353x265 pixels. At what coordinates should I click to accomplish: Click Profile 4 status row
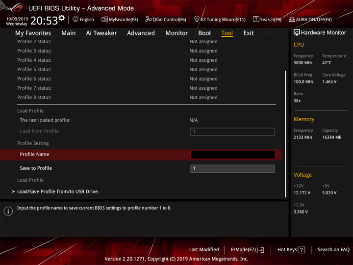tap(146, 60)
